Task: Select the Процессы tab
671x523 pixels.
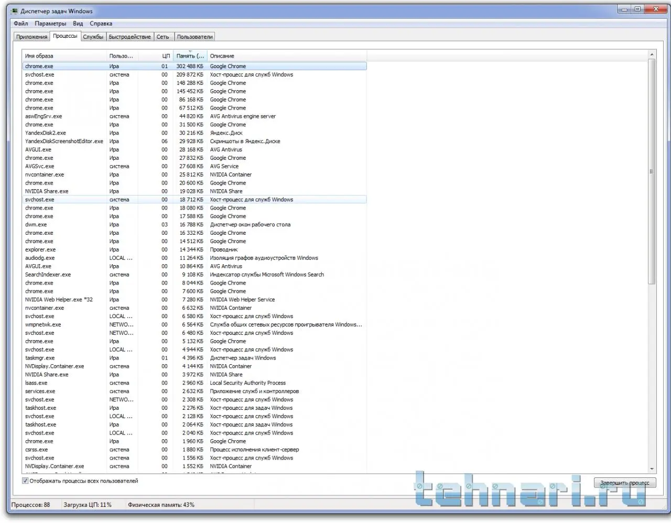Action: (65, 36)
